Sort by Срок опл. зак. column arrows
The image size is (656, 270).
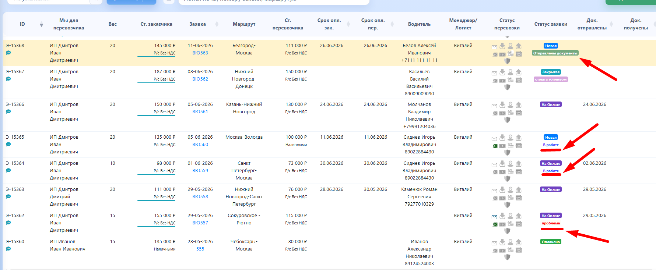point(348,24)
